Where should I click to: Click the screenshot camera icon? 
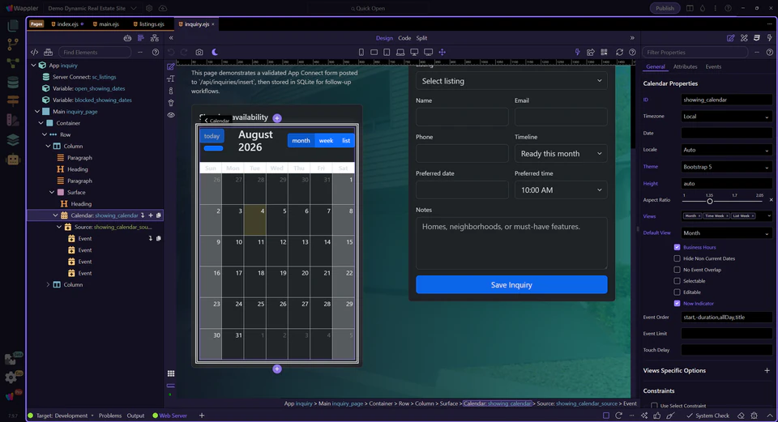pos(199,52)
